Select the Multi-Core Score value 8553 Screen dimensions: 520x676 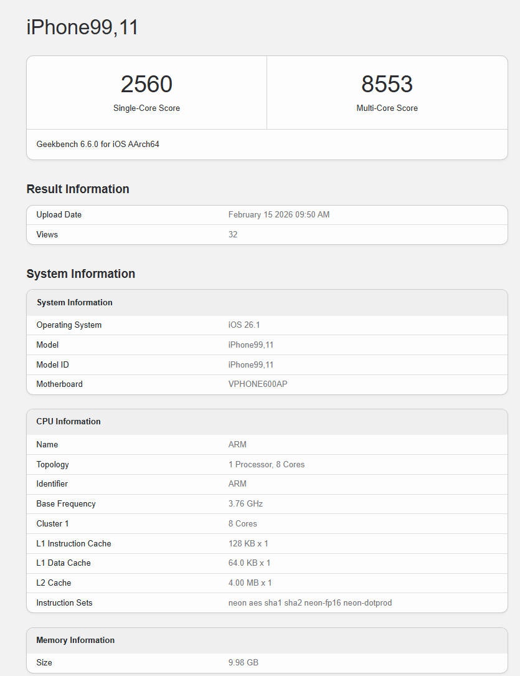tap(387, 83)
